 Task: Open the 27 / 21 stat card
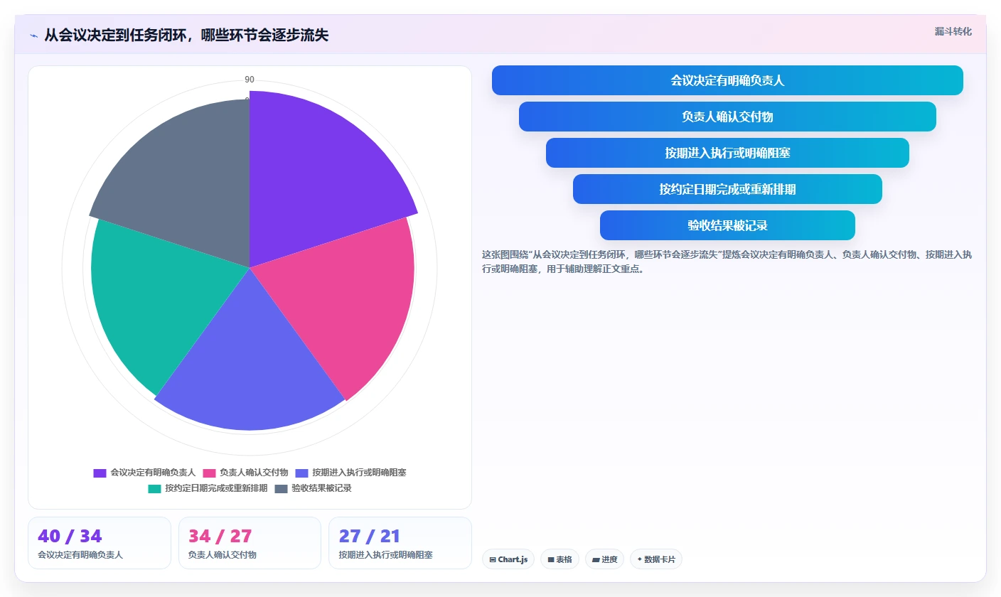pyautogui.click(x=400, y=543)
